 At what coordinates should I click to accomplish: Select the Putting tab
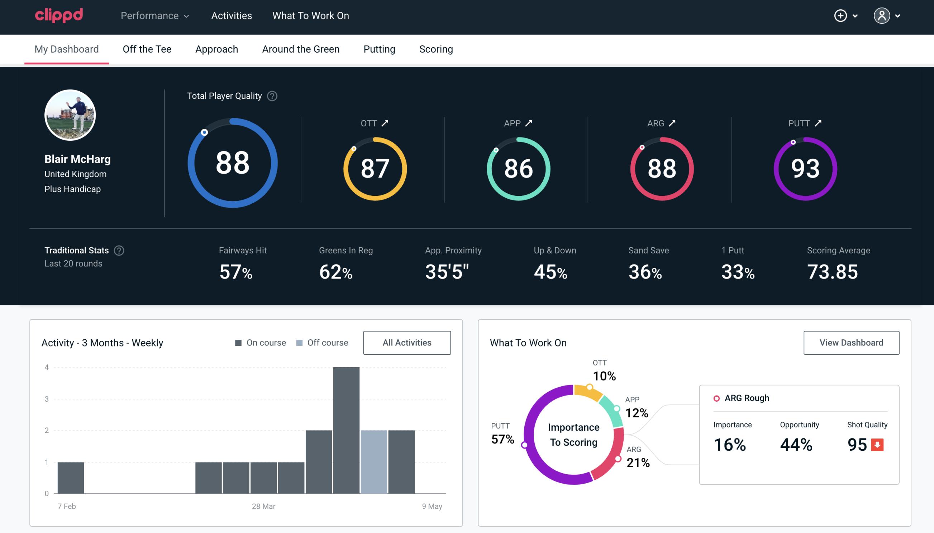pyautogui.click(x=379, y=49)
